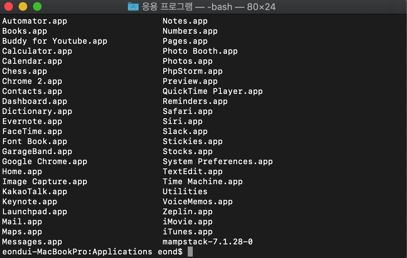
Task: Select the Evernote.app entry
Action: point(32,121)
